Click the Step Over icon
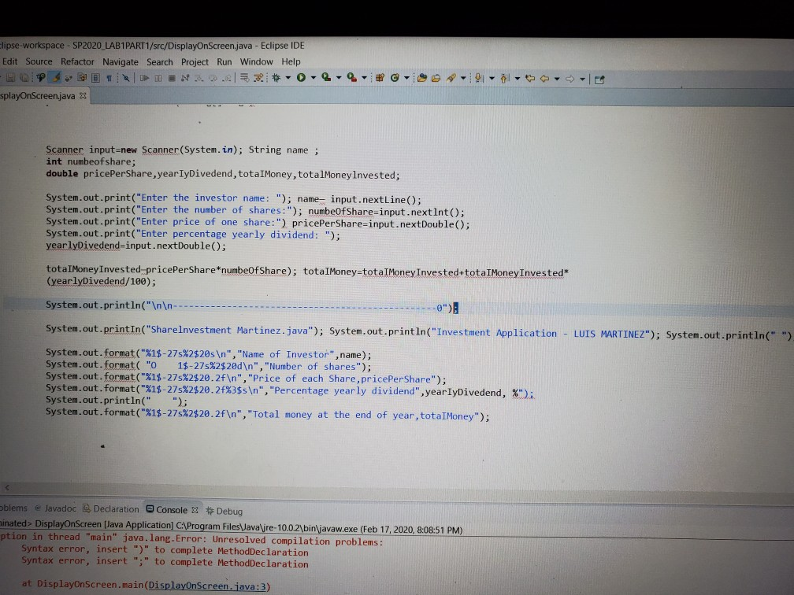Screen dimensions: 794x595 [x=213, y=79]
